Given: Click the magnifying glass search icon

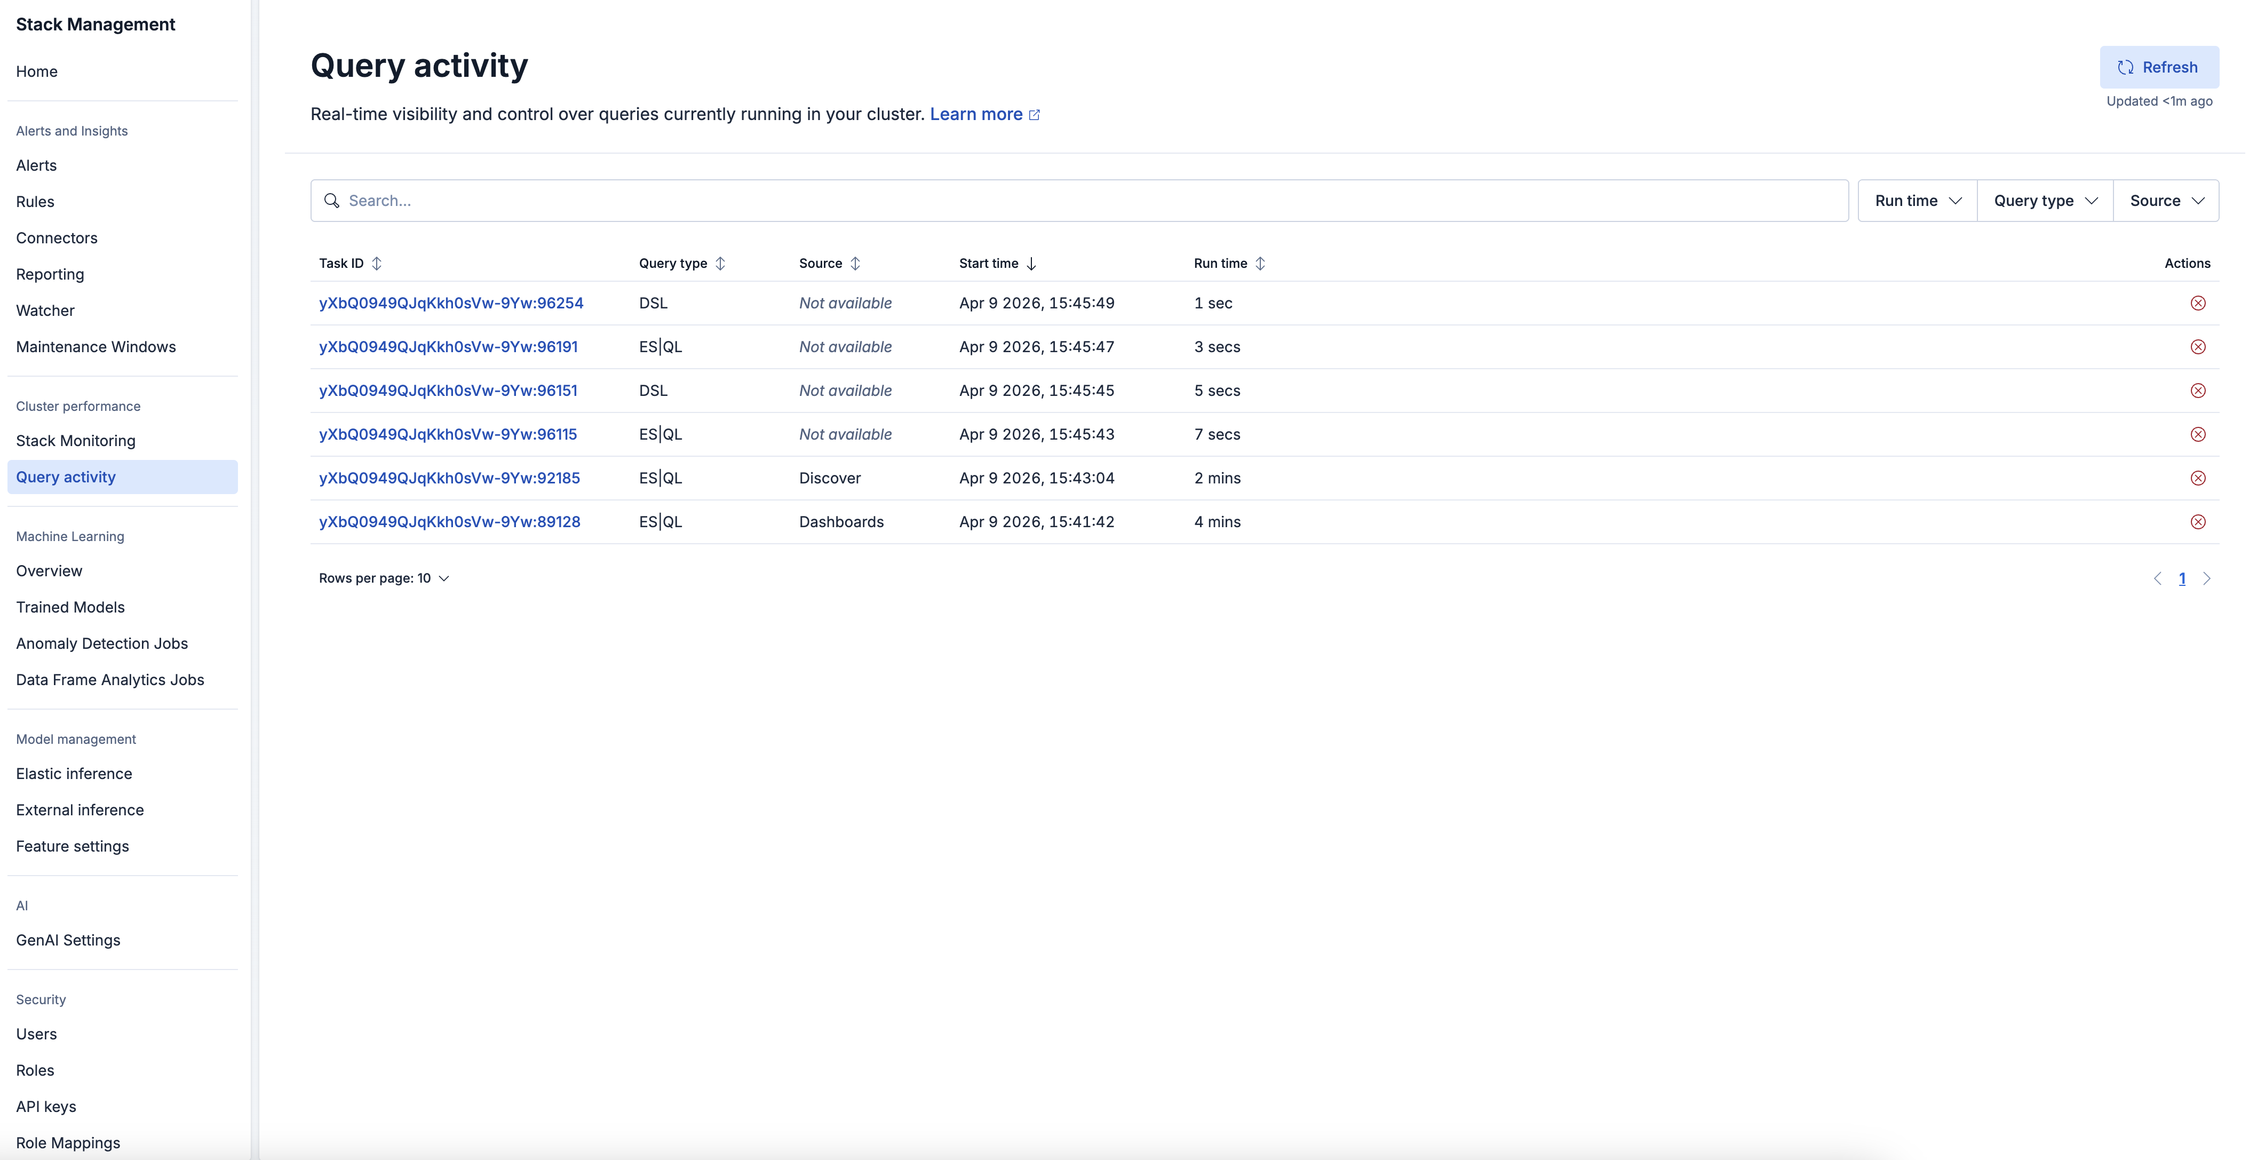Looking at the screenshot, I should point(333,200).
